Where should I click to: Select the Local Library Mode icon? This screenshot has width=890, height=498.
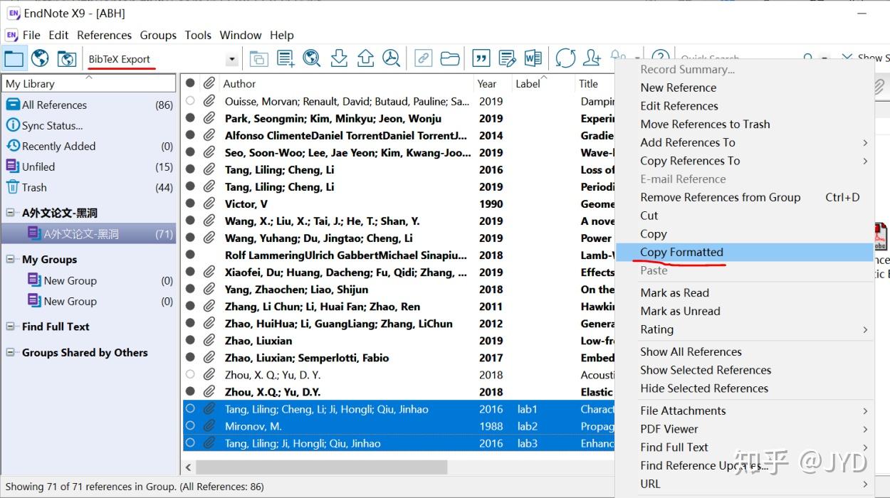pos(14,59)
